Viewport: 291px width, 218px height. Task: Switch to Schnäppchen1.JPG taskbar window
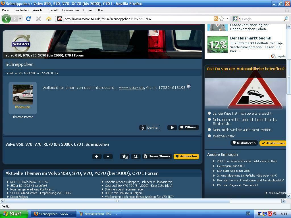click(x=98, y=214)
